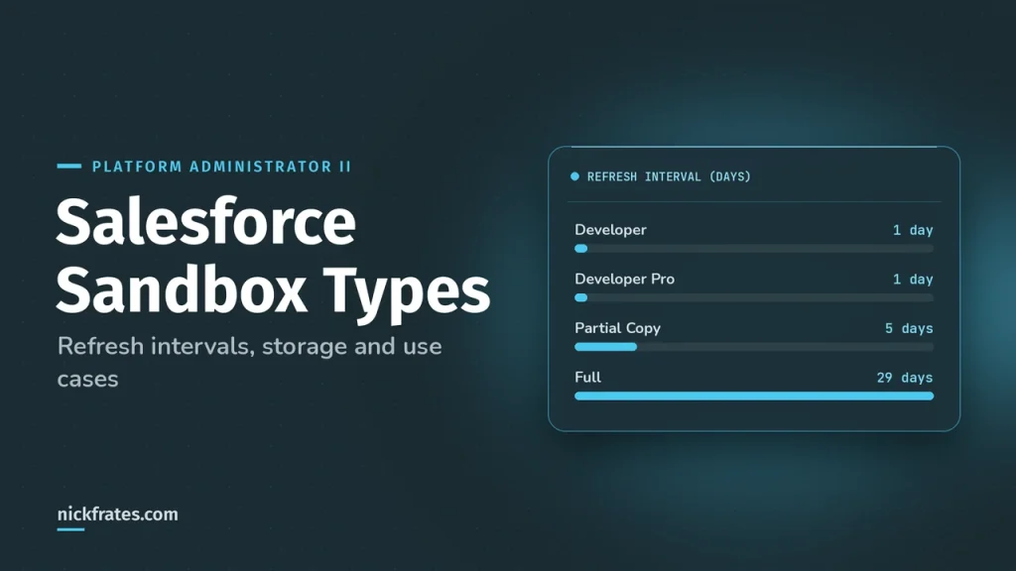Click the 'Developer' row label

[x=610, y=230]
